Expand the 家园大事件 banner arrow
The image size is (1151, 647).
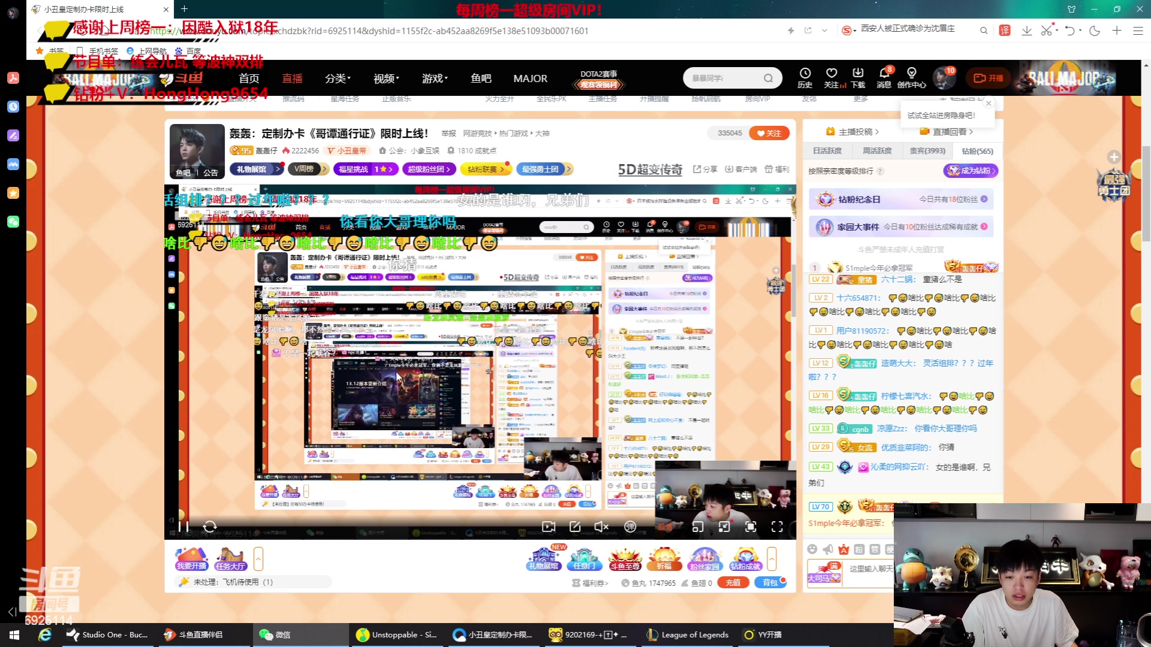pos(984,226)
